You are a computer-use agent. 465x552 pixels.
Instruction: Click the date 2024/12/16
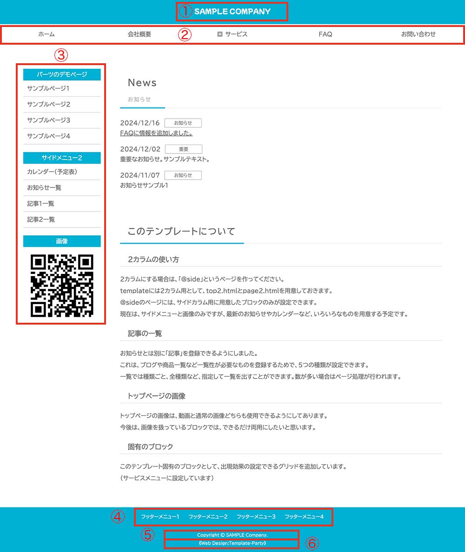(140, 123)
